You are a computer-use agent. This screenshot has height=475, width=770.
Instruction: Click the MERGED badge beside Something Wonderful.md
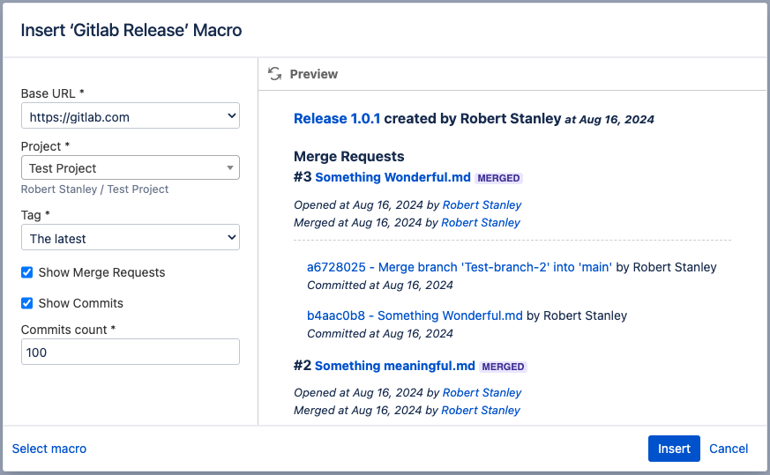tap(498, 178)
